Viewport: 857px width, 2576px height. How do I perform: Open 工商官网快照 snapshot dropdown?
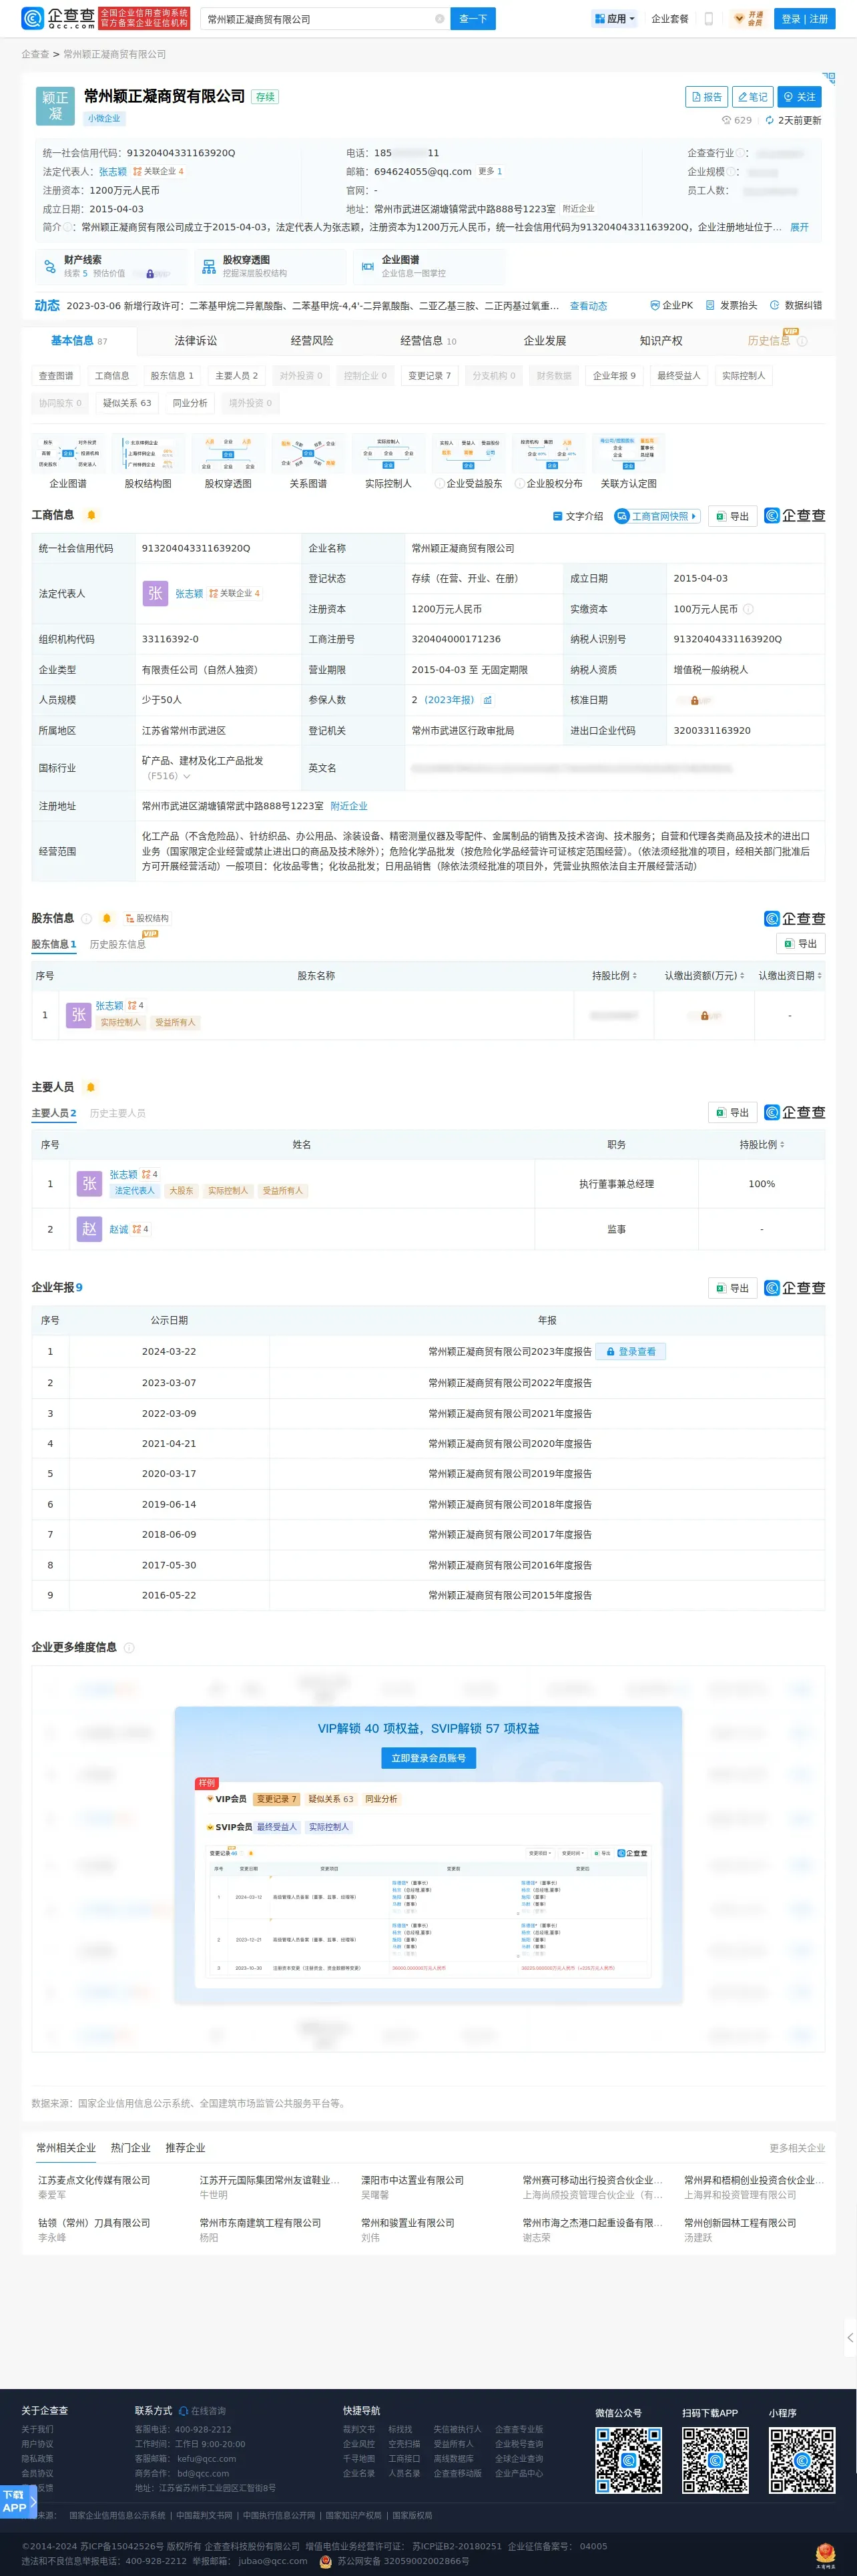657,516
